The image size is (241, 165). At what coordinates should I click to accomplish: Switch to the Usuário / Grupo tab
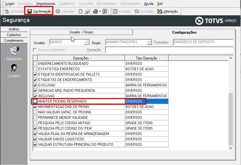81,32
